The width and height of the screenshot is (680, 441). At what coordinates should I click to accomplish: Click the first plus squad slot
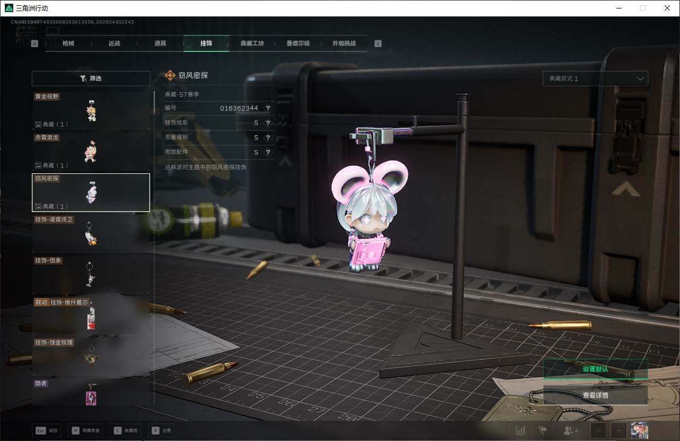(598, 431)
